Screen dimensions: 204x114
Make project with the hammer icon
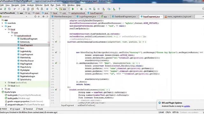pos(57,9)
